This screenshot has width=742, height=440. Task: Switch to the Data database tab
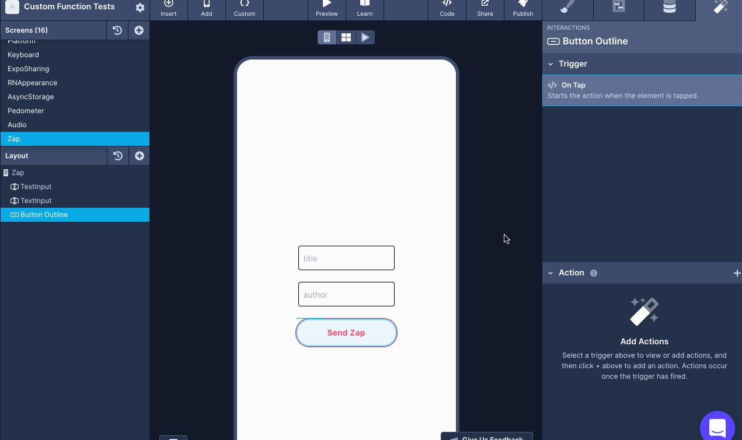(670, 9)
